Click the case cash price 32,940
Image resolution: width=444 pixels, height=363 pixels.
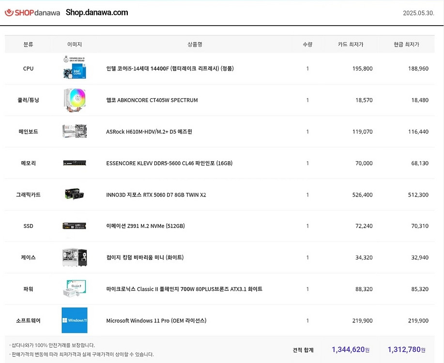(420, 257)
